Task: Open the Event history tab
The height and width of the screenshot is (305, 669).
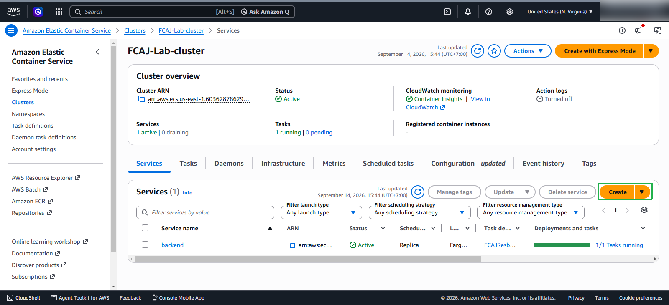Action: tap(544, 164)
